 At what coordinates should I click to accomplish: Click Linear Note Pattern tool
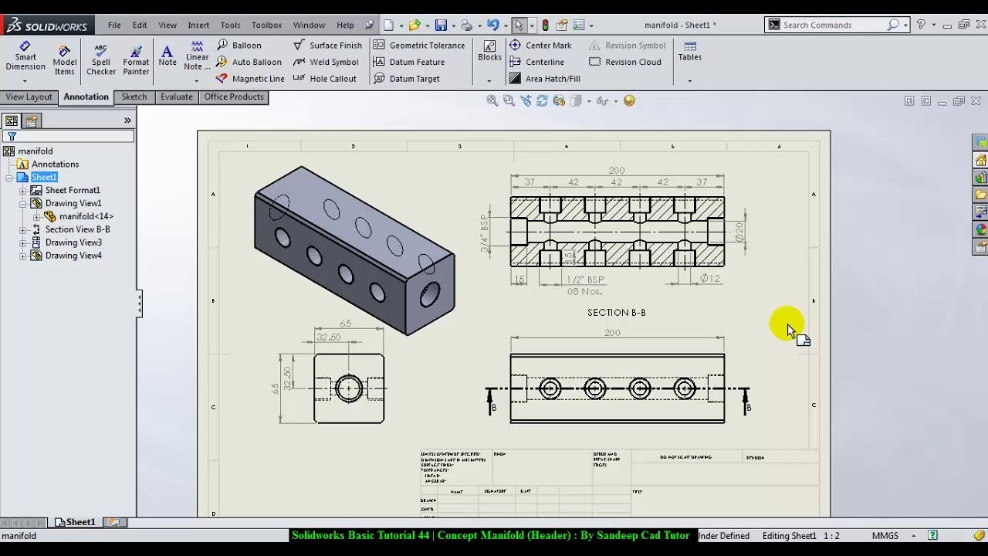click(197, 56)
